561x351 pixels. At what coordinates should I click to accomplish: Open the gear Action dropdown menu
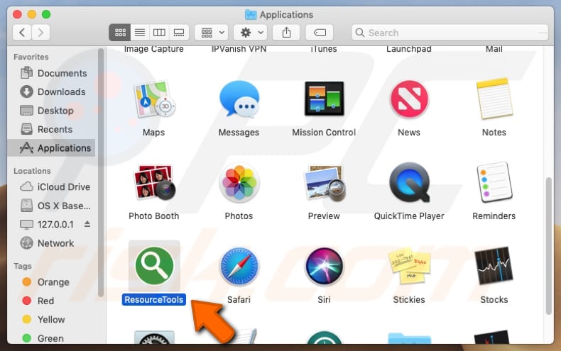pyautogui.click(x=252, y=32)
